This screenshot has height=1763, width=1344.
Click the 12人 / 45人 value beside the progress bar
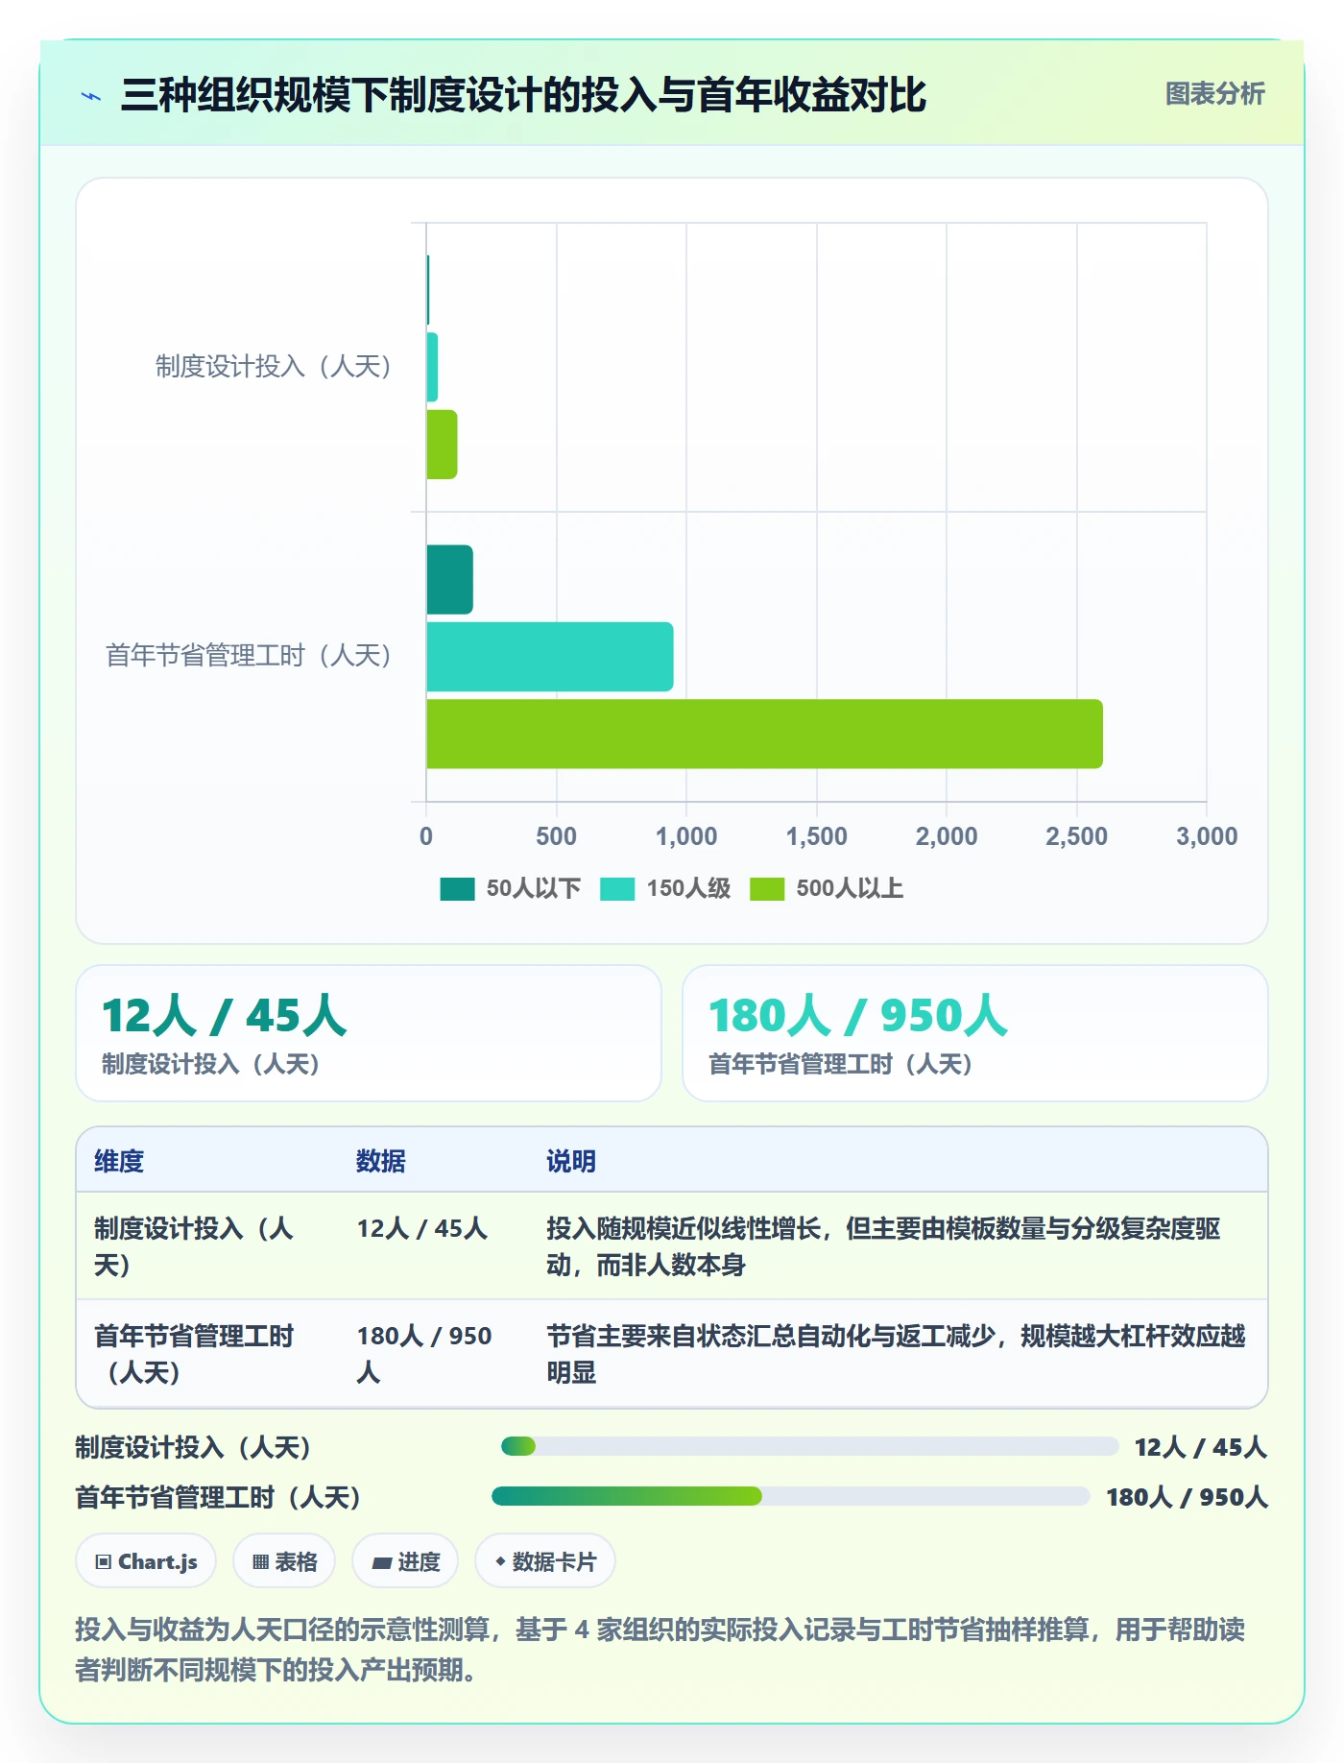(x=1200, y=1447)
